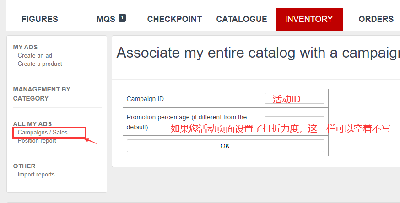
Task: Switch to the MQS tab
Action: click(106, 19)
